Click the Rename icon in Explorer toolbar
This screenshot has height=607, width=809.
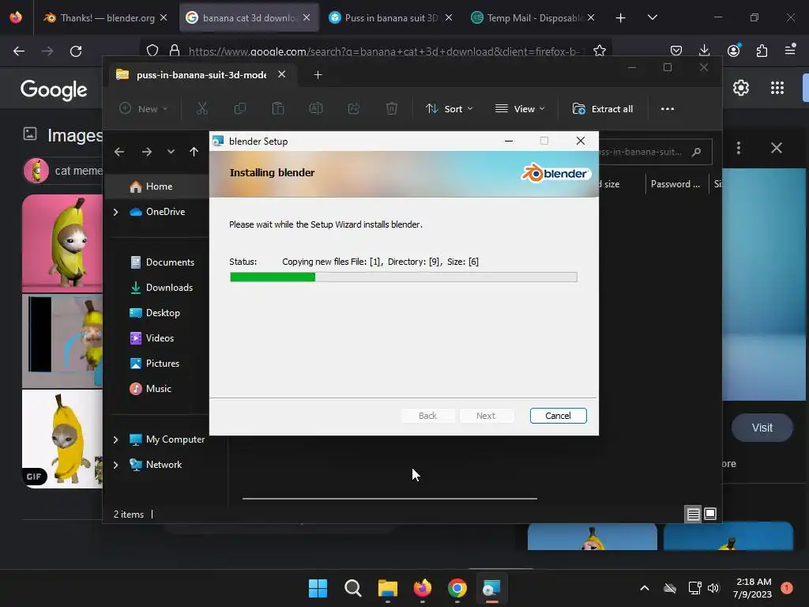(316, 109)
